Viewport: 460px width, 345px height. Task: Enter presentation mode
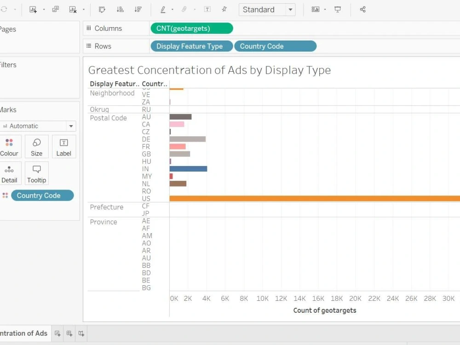[x=338, y=9]
